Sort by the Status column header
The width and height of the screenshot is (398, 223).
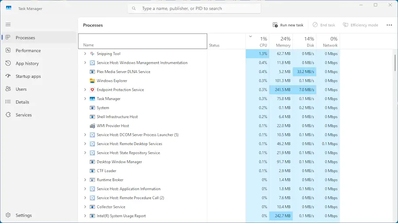[x=226, y=41]
